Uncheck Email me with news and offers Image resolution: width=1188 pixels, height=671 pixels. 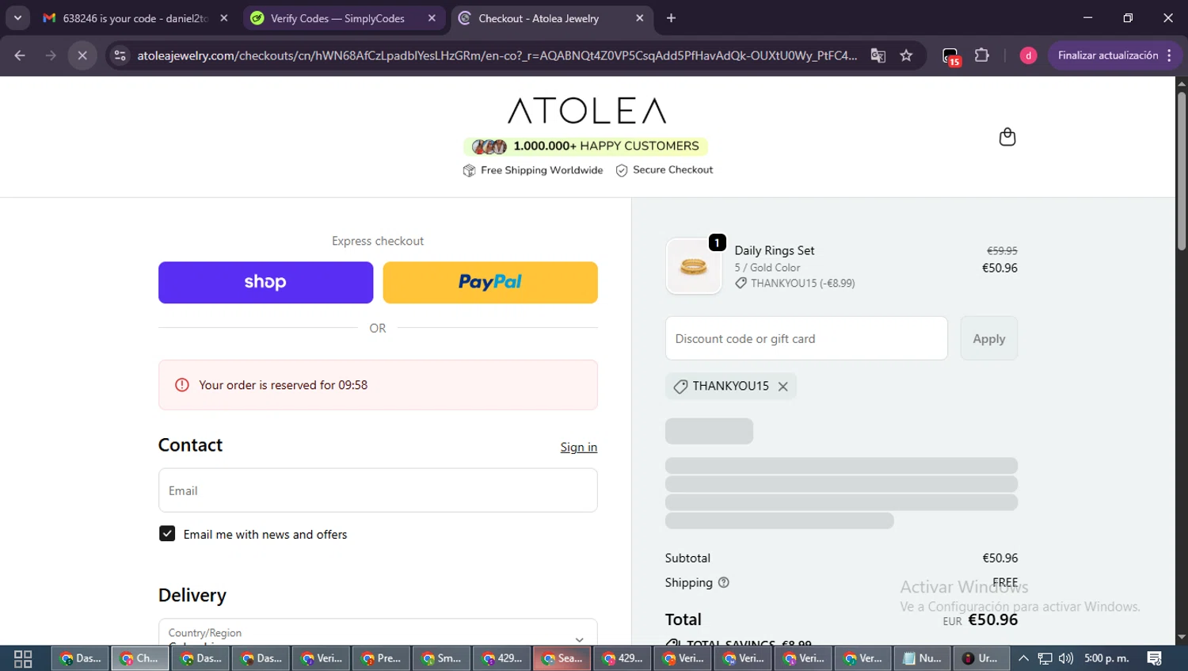point(167,534)
